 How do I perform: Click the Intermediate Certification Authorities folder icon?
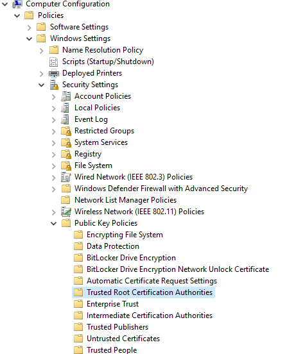click(78, 316)
